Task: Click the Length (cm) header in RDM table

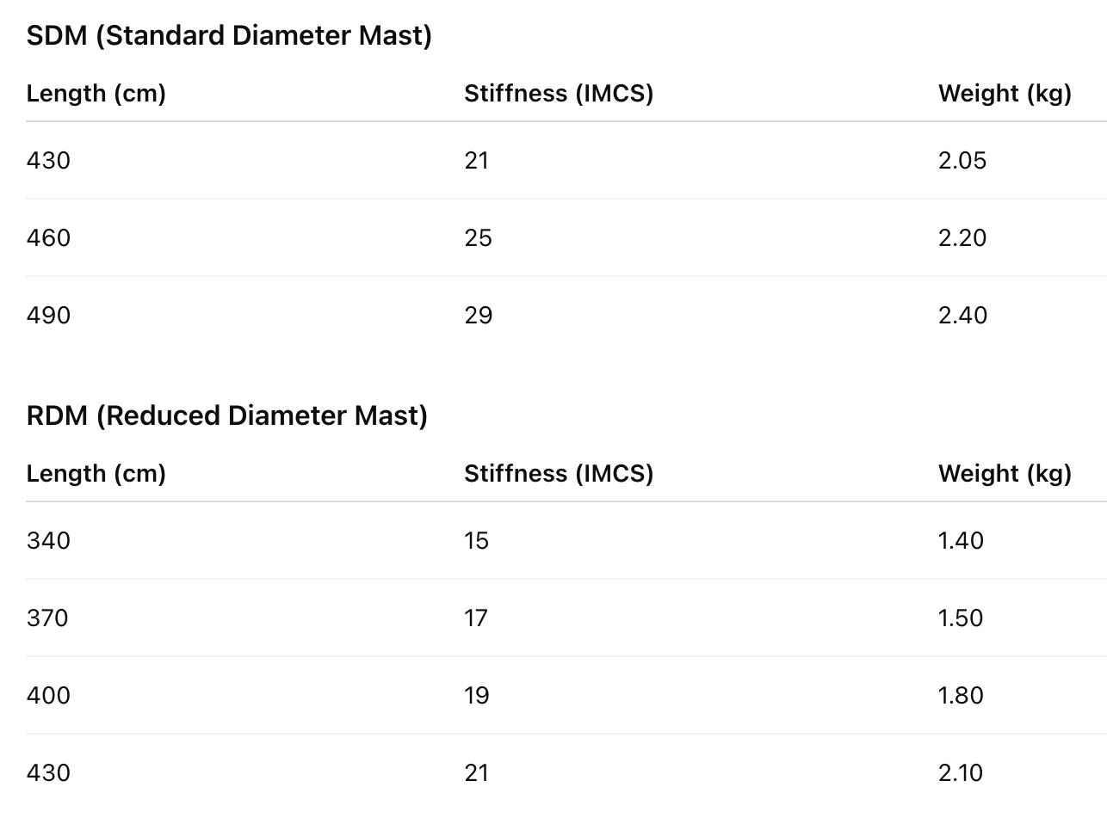Action: pos(96,473)
